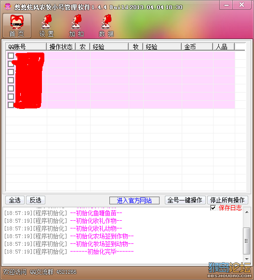The image size is (254, 280).
Task: Sort by the QQ账号 column header
Action: point(26,47)
